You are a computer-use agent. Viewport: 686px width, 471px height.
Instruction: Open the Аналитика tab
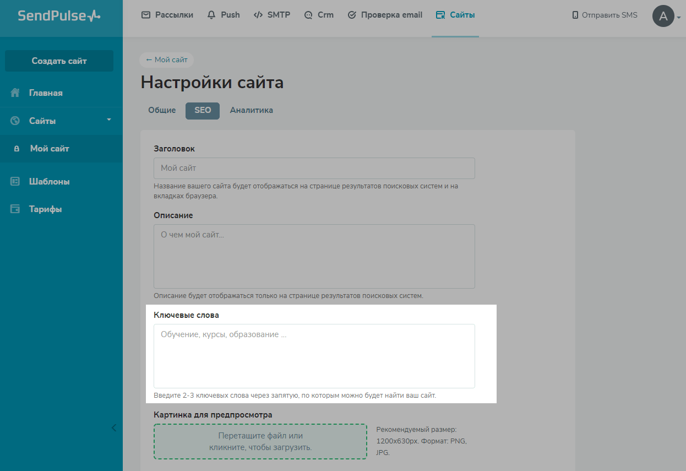pos(252,110)
